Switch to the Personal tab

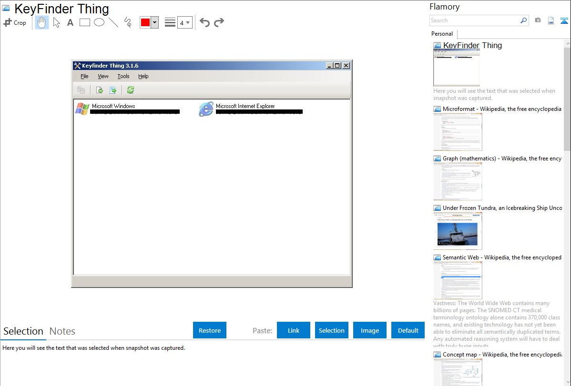click(442, 34)
